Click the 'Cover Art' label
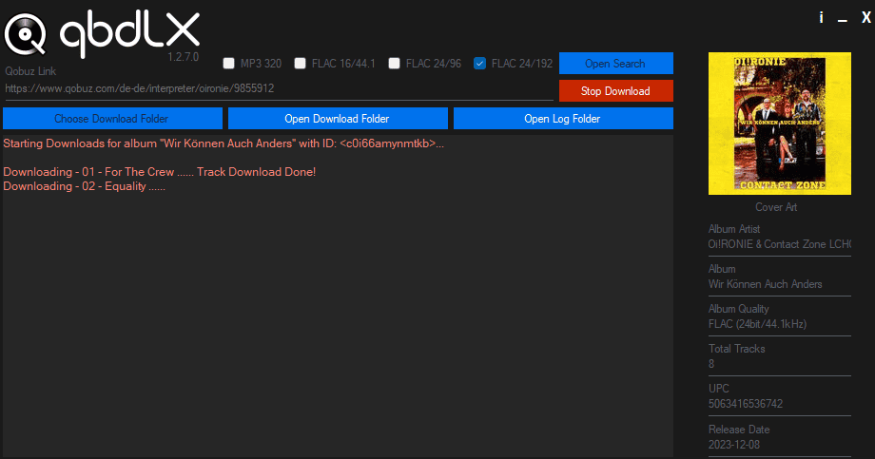Viewport: 875px width, 459px height. click(x=776, y=207)
